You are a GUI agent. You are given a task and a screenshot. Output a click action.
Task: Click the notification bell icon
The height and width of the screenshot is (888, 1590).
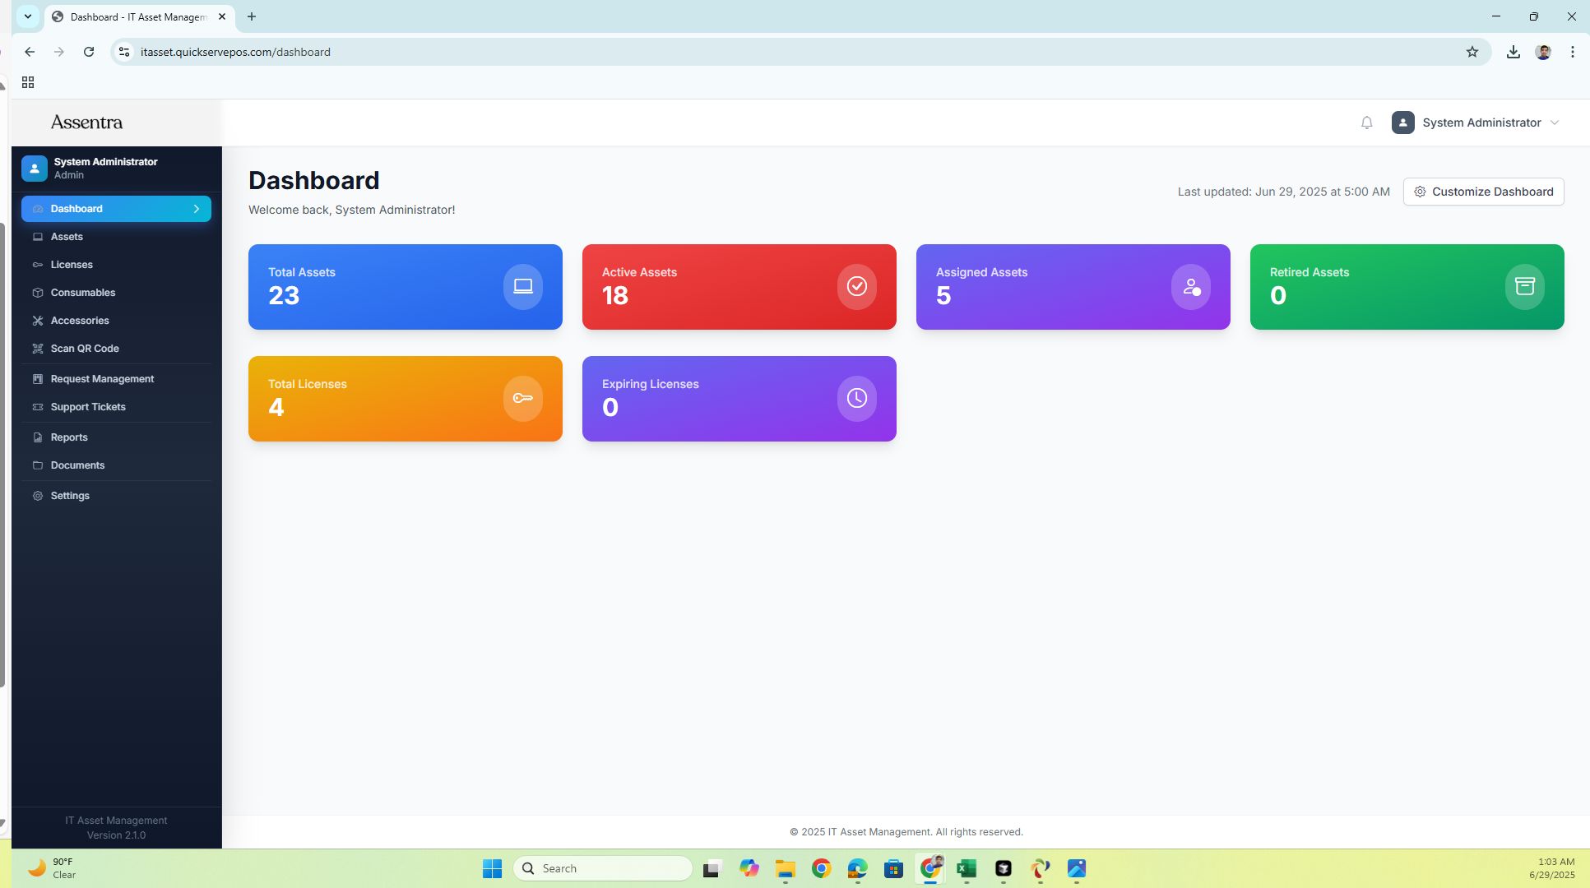[1366, 123]
